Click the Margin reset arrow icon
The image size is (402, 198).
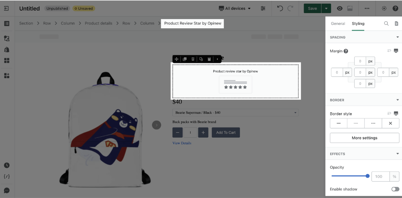pos(389,51)
